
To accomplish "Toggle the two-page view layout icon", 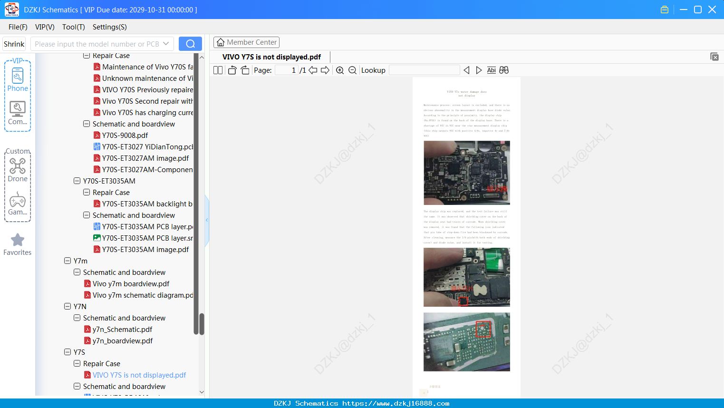I will coord(218,70).
